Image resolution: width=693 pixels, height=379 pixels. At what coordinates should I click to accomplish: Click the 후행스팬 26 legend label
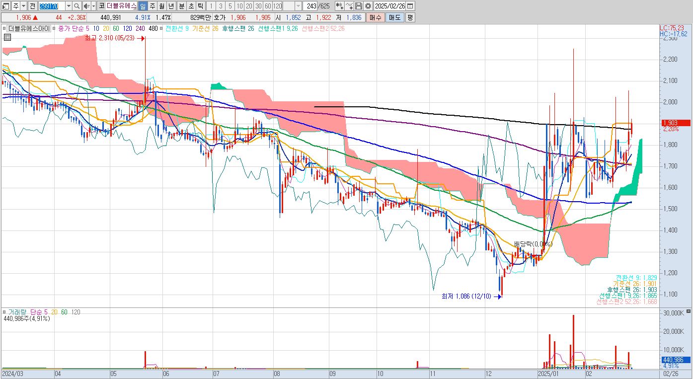237,28
